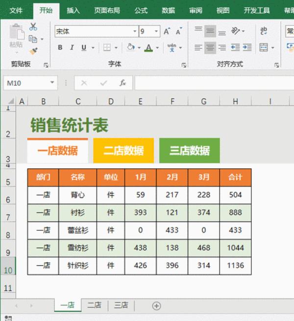The height and width of the screenshot is (321, 294).
Task: Click Wrap Text icon
Action: [264, 31]
